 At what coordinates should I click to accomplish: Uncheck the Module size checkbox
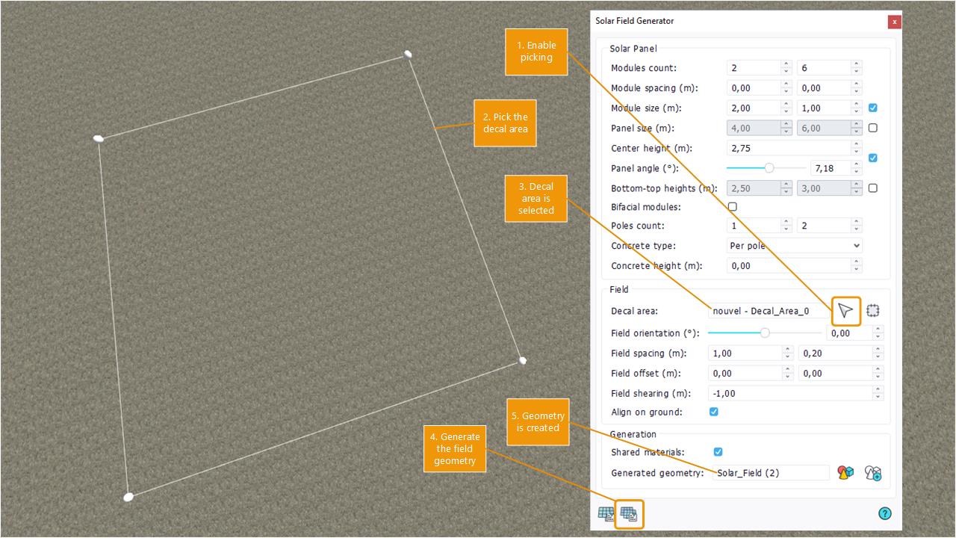872,108
